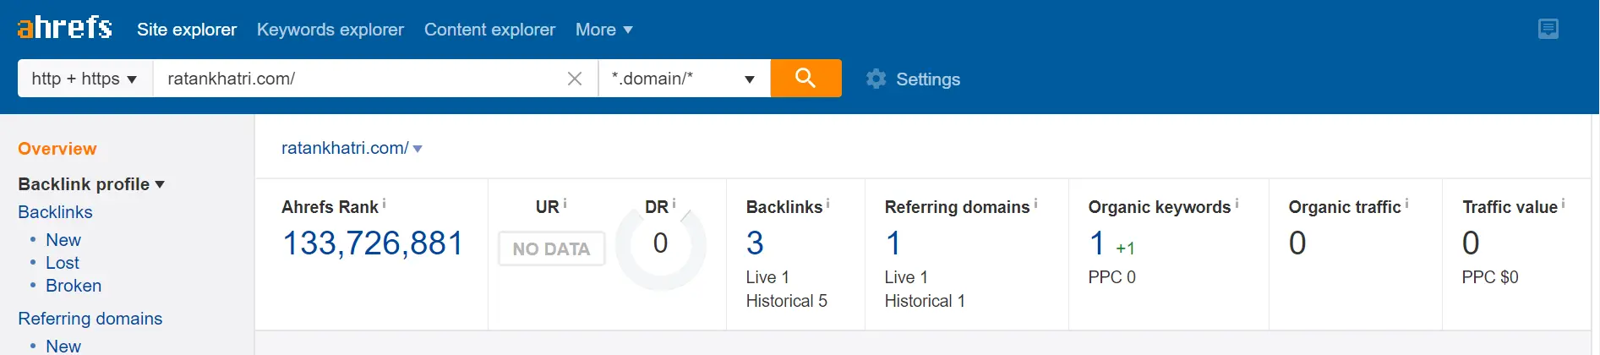Click the Settings text link
Viewport: 1600px width, 355px height.
pos(928,79)
